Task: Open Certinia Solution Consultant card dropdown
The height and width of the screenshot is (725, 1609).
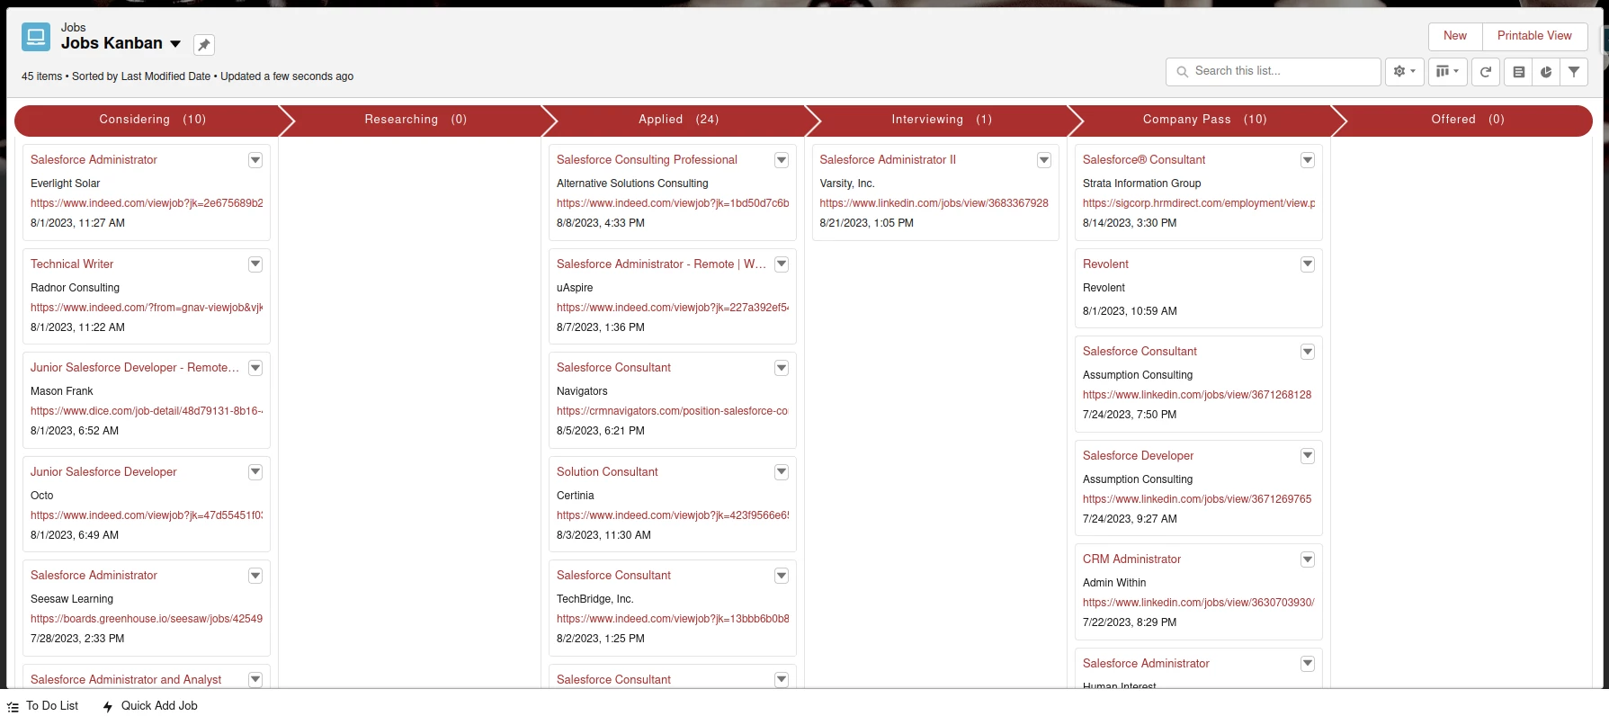Action: tap(782, 472)
